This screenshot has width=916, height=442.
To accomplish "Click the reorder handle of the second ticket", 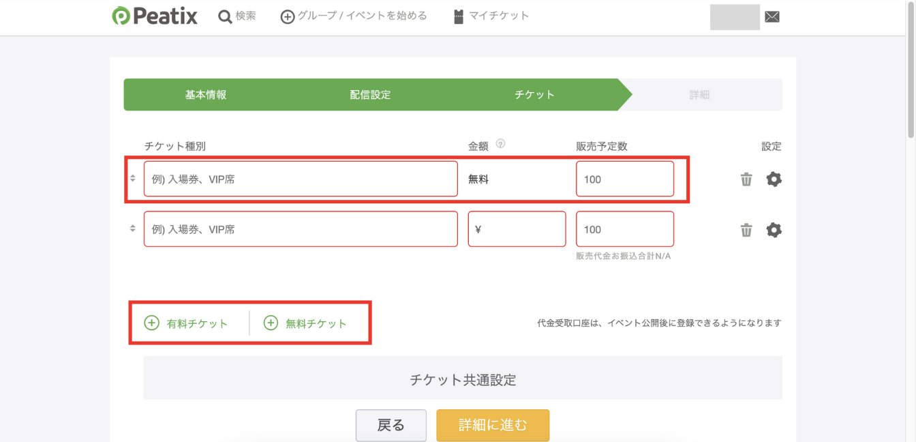I will click(x=132, y=229).
